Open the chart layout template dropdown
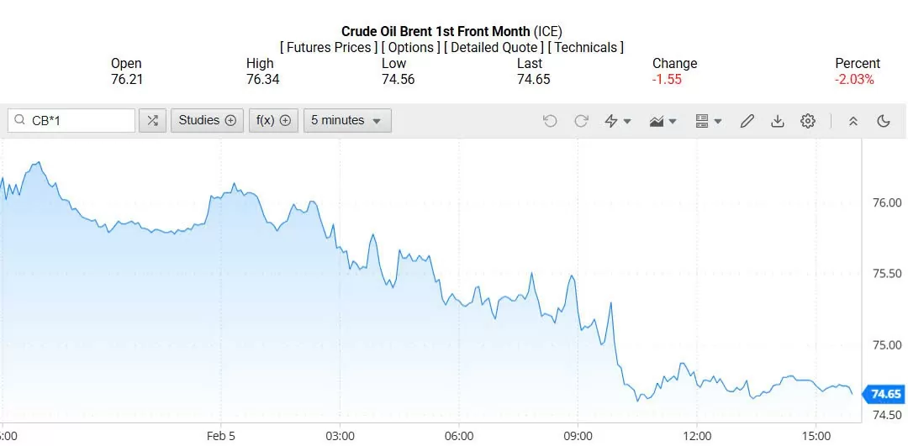908x446 pixels. click(x=709, y=121)
